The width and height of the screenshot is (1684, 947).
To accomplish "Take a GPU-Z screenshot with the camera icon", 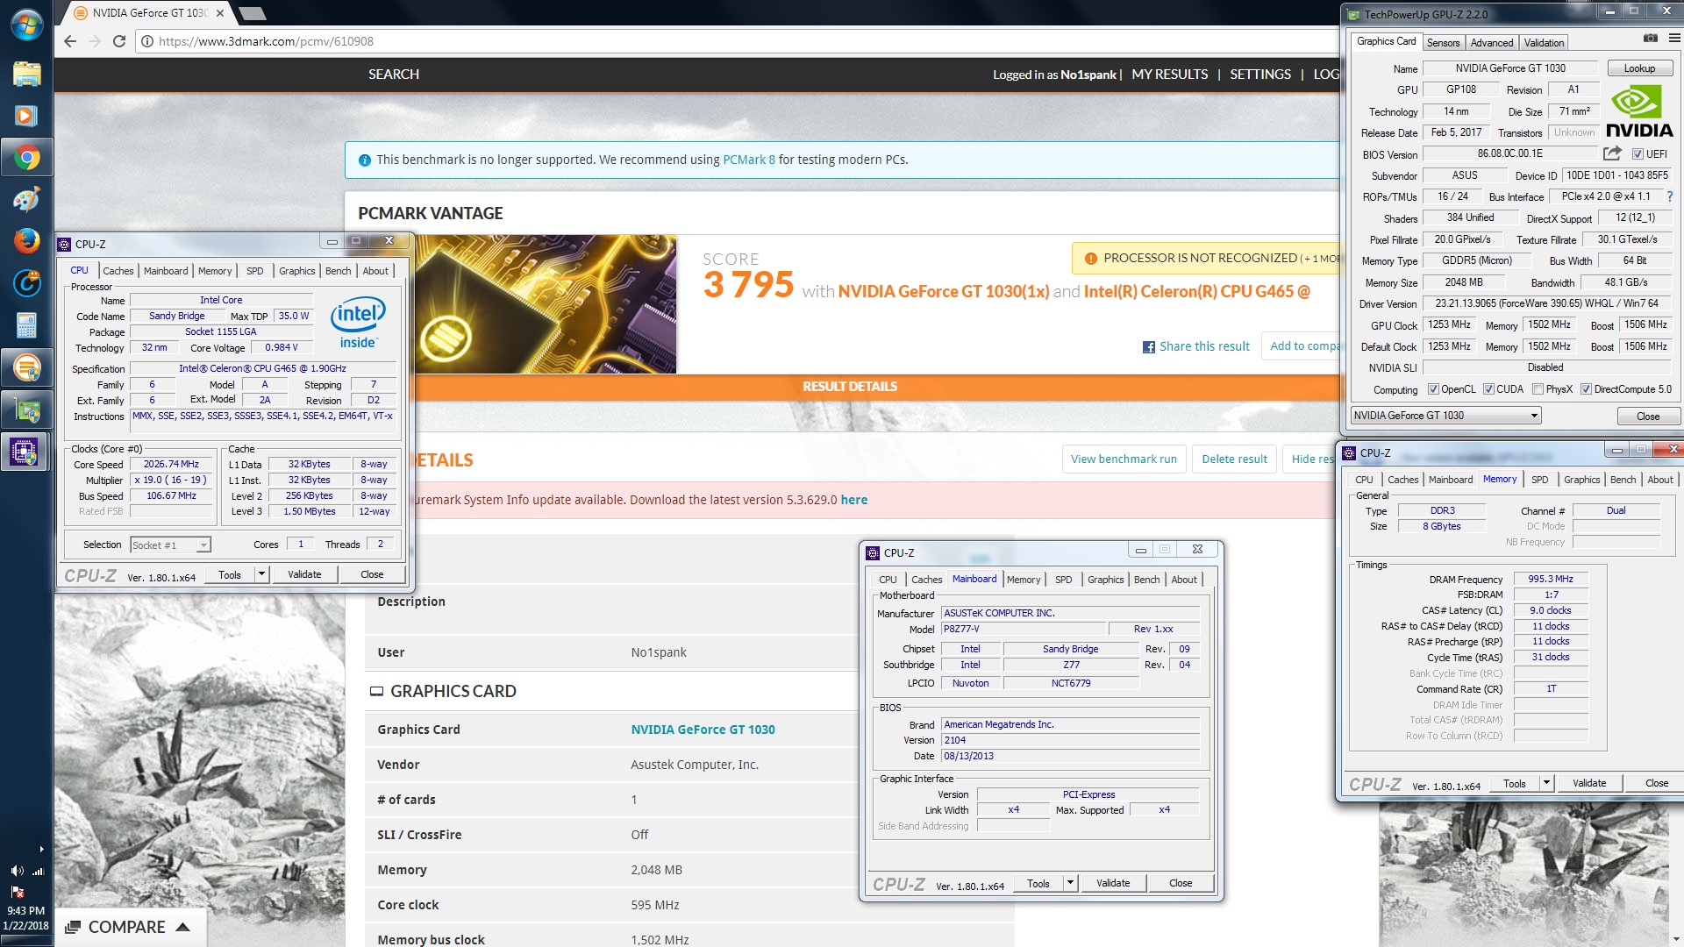I will click(x=1650, y=39).
